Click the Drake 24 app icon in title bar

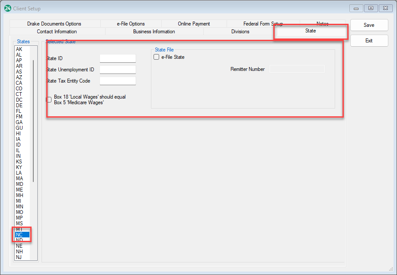[8, 8]
